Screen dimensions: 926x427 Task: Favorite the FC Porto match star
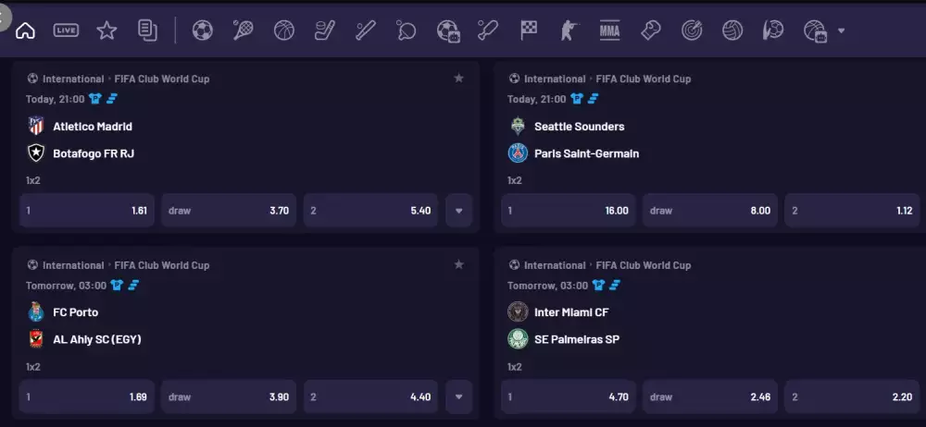458,264
